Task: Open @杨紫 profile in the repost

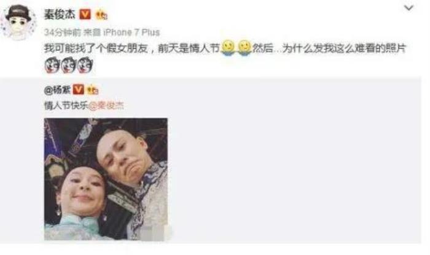Action: tap(57, 90)
